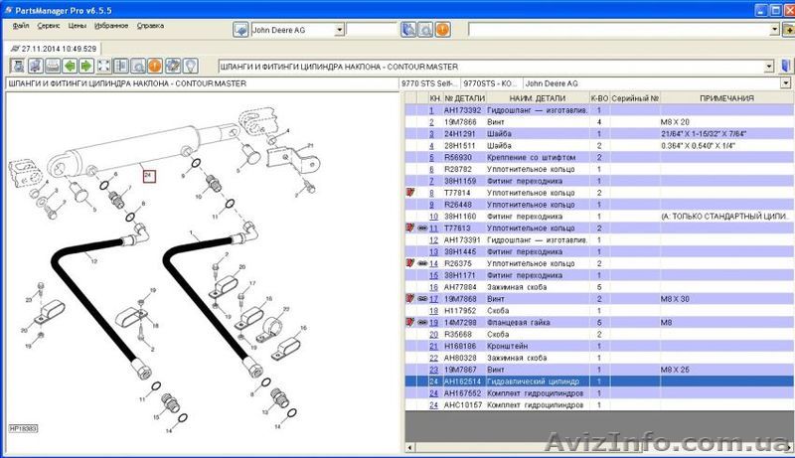The image size is (795, 458).
Task: Click the light bulb icon in toolbar
Action: (188, 67)
